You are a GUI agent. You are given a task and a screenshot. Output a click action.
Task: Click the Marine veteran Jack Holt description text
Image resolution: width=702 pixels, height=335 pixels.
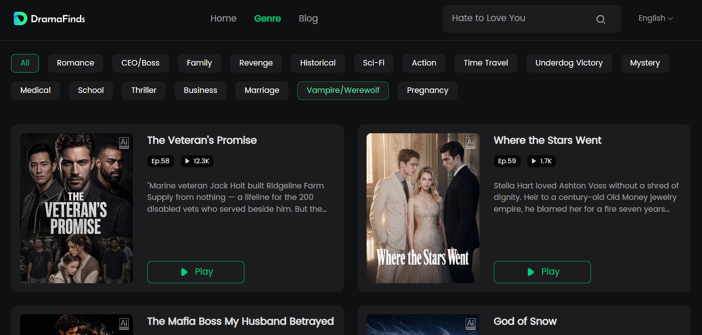[237, 197]
